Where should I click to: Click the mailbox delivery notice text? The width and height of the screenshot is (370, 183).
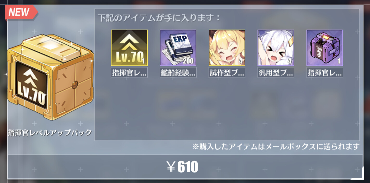click(276, 147)
